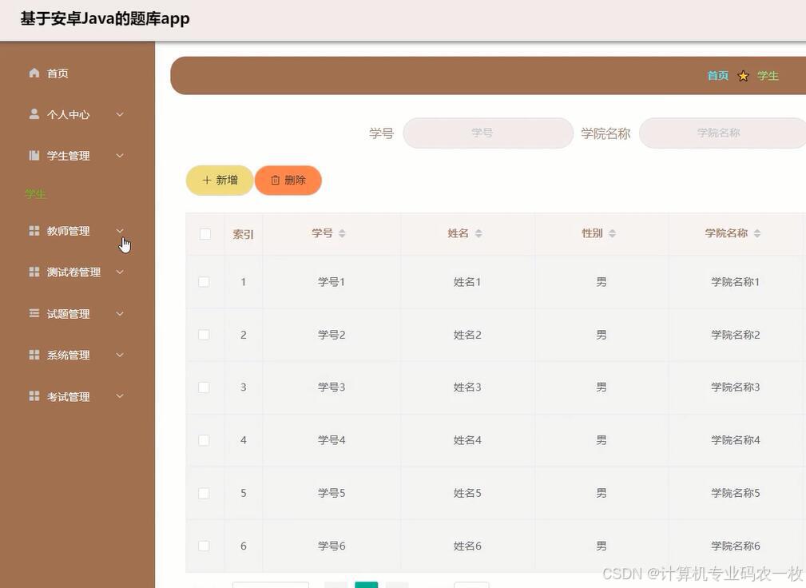
Task: Click 男 in the 学号5 row
Action: tap(602, 493)
